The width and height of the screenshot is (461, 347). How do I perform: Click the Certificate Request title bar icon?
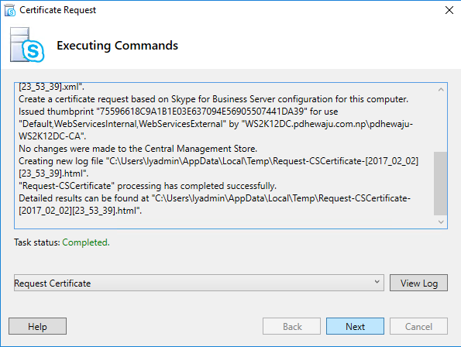(x=10, y=10)
